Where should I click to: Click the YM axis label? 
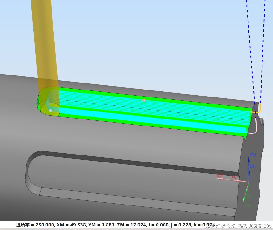(x=247, y=205)
